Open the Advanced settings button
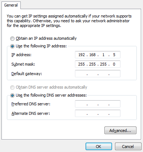Image resolution: width=143 pixels, height=152 pixels. pos(120,130)
